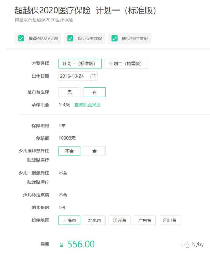This screenshot has width=210, height=254.
Task: Click the 保证6年续保 green checkmark icon
Action: click(x=70, y=38)
